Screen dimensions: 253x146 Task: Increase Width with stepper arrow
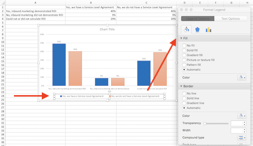coord(245,129)
